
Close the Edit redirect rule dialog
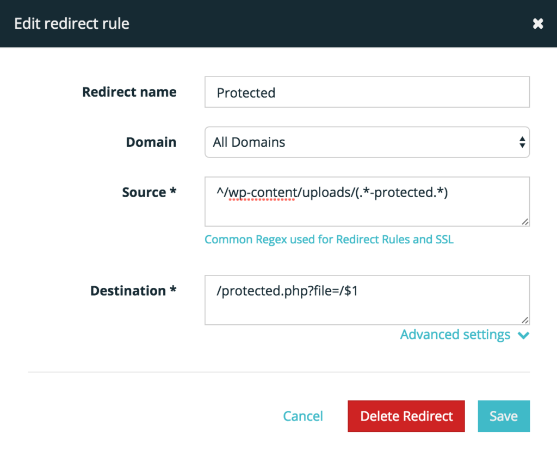(538, 23)
